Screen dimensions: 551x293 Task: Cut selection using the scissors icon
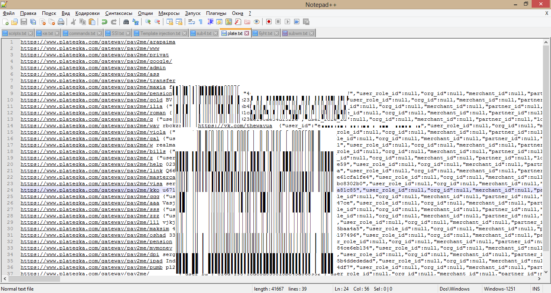tap(73, 22)
